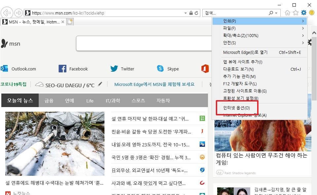317x195 pixels.
Task: Open headline 설 연휴 마지막 날 한파·대설 예고
Action: point(150,119)
